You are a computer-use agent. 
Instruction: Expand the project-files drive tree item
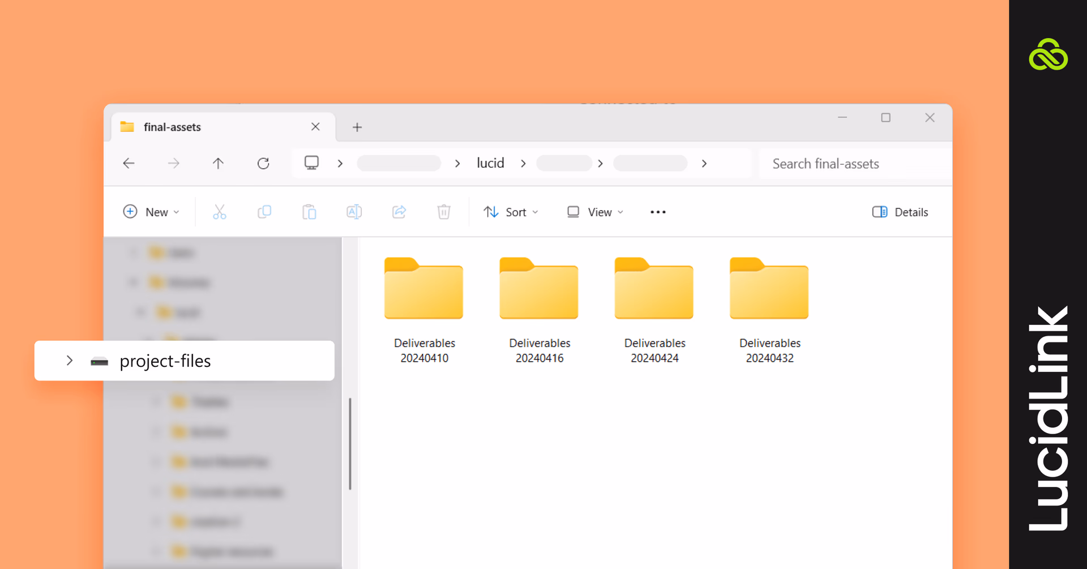coord(70,361)
